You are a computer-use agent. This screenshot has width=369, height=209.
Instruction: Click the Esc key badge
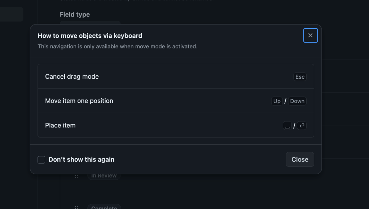coord(300,77)
